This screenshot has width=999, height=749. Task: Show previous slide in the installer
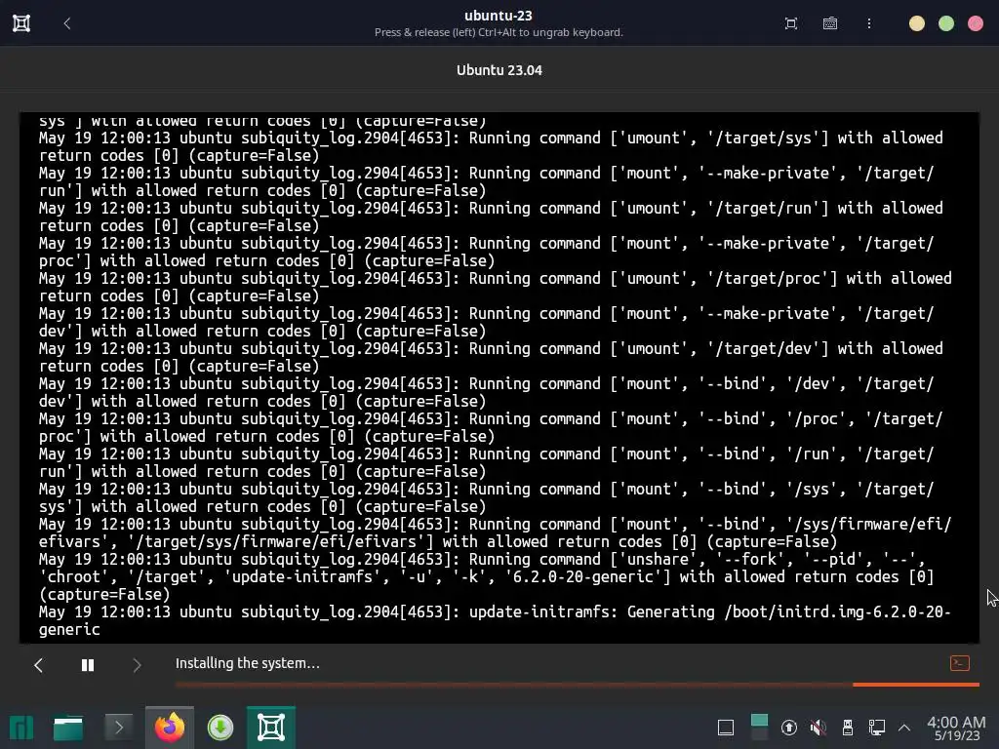pyautogui.click(x=38, y=665)
